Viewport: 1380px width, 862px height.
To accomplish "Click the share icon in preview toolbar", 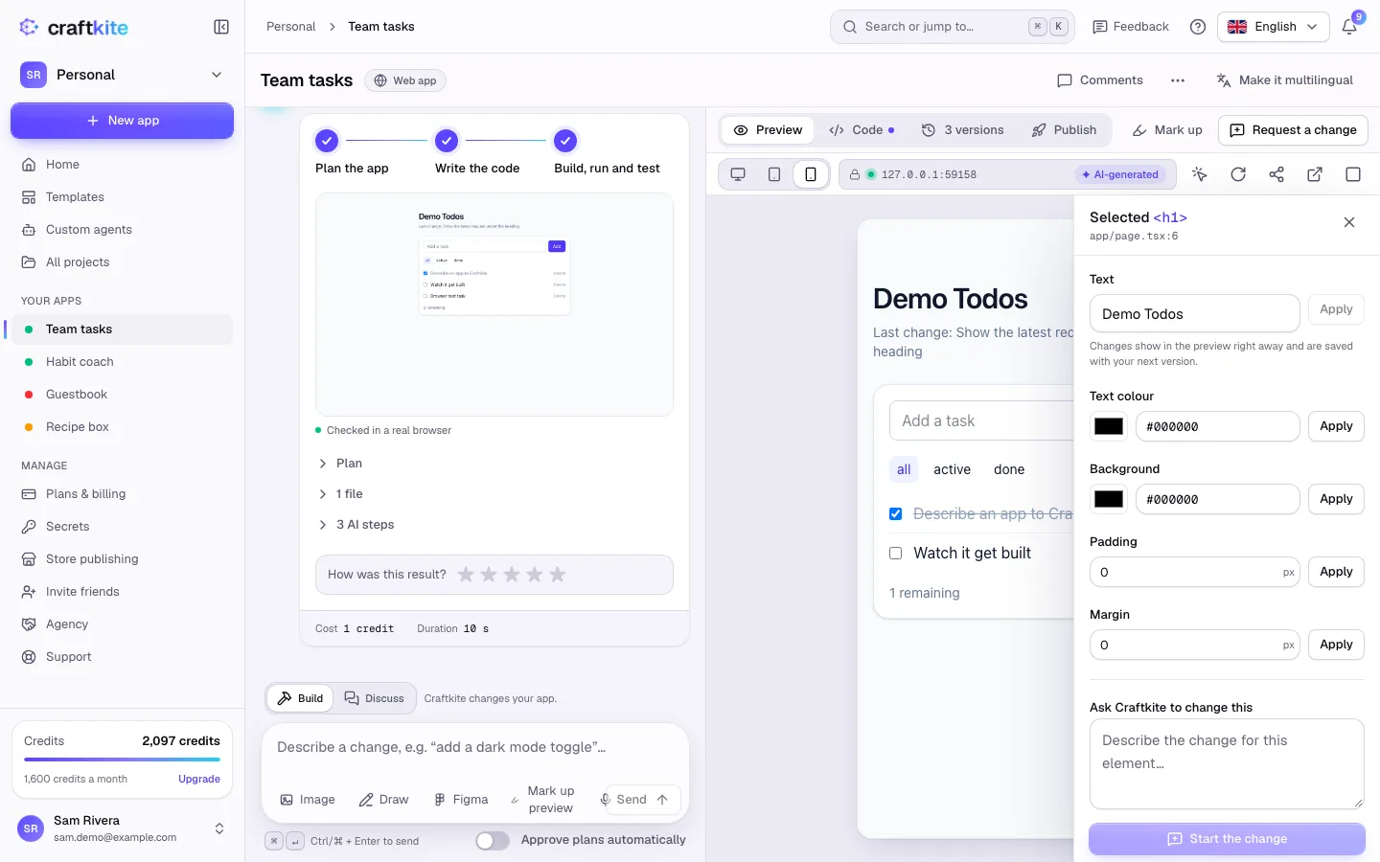I will coord(1276,174).
